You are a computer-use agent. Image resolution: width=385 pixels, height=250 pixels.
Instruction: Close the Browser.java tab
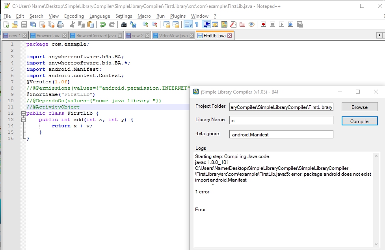(x=64, y=36)
